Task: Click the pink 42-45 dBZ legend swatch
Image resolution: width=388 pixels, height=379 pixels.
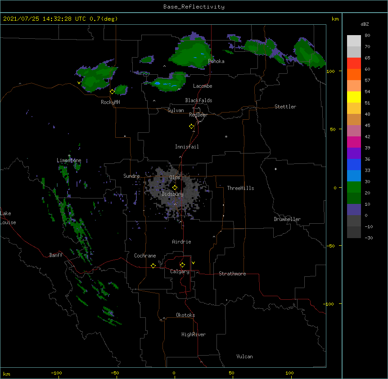Action: click(354, 131)
